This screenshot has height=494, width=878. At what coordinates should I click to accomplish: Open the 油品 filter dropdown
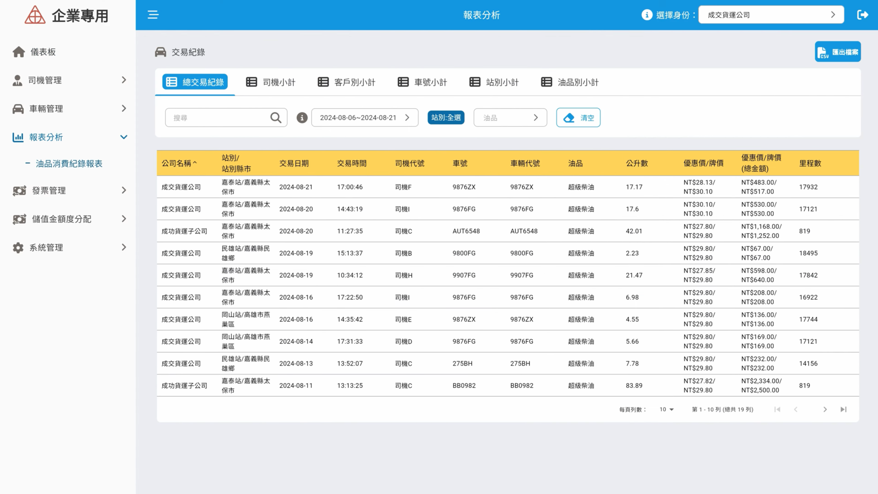[510, 117]
